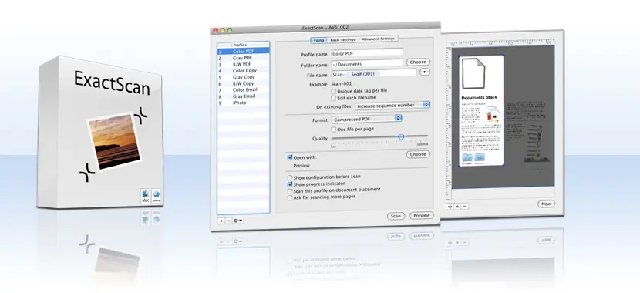Zoom out the scan preview with its minus icon
The image size is (640, 293).
point(465,207)
